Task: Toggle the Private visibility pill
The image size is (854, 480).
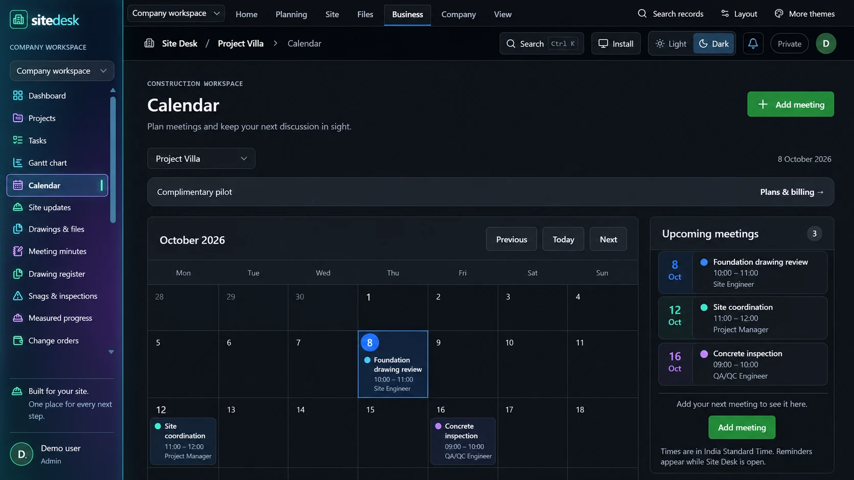Action: pyautogui.click(x=789, y=44)
